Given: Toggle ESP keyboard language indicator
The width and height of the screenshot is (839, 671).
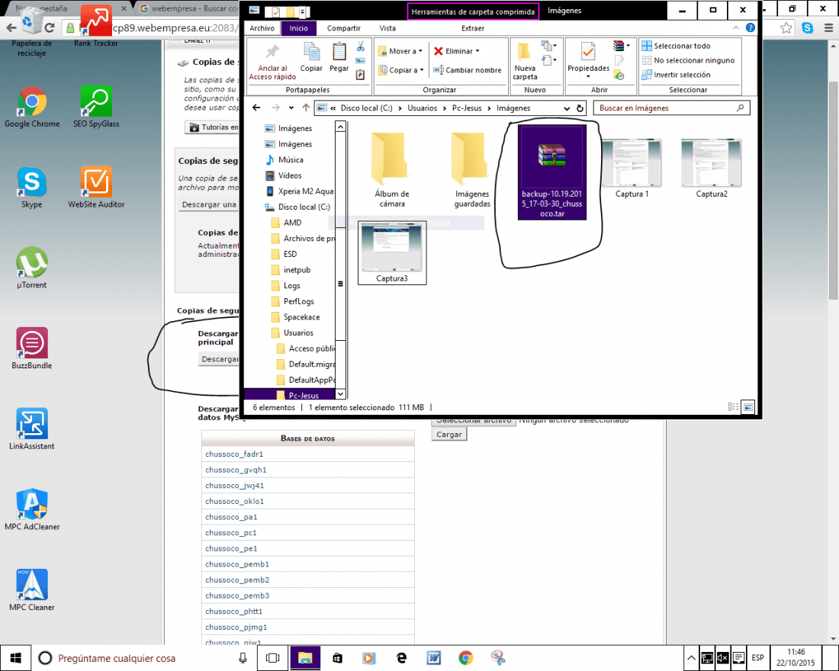Looking at the screenshot, I should (757, 657).
